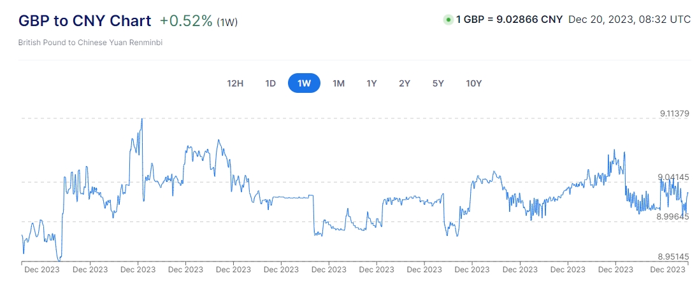Click the British Pound to Chinese Yuan subtitle
The height and width of the screenshot is (285, 697).
90,43
